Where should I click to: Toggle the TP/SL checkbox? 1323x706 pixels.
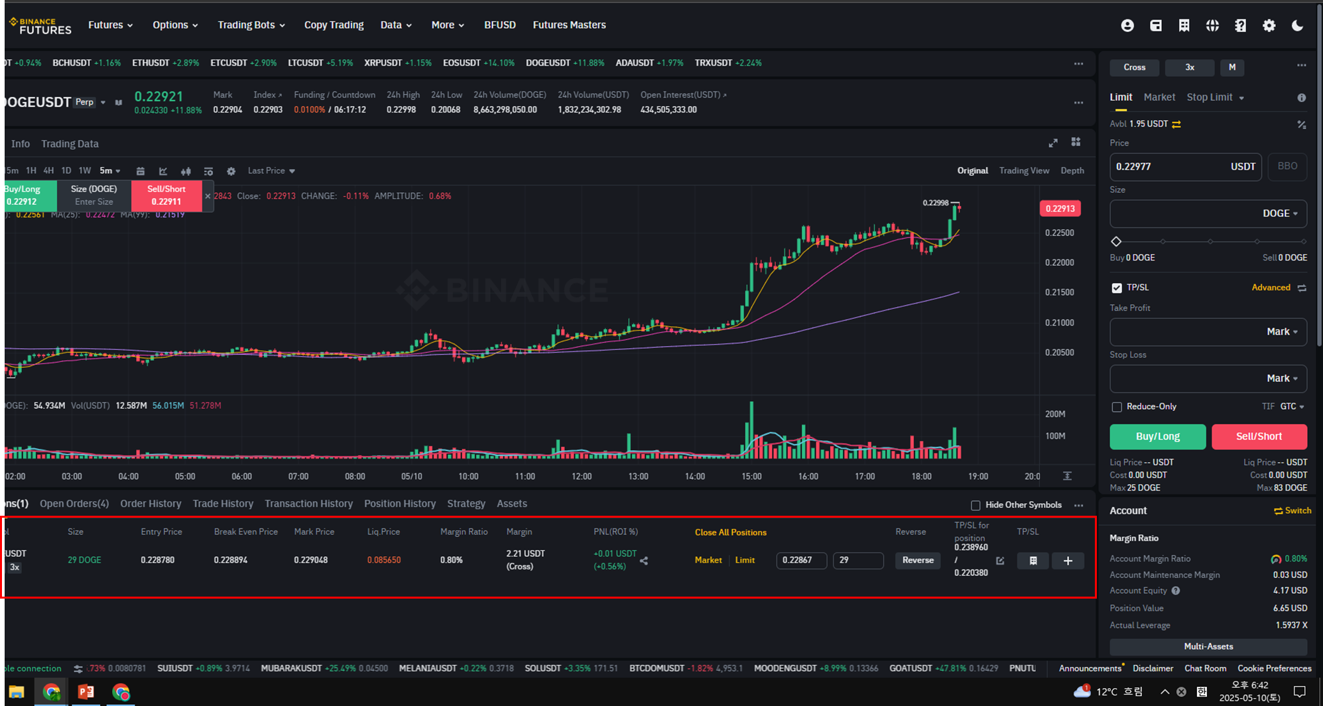(x=1117, y=288)
